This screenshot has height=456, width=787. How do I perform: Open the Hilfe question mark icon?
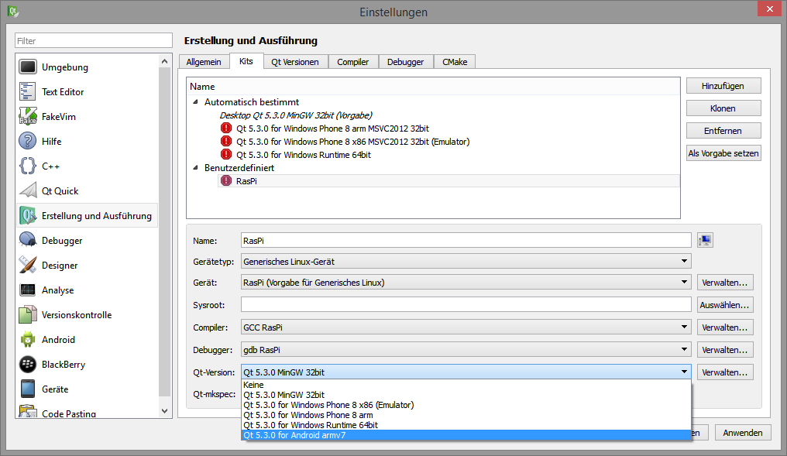(28, 141)
